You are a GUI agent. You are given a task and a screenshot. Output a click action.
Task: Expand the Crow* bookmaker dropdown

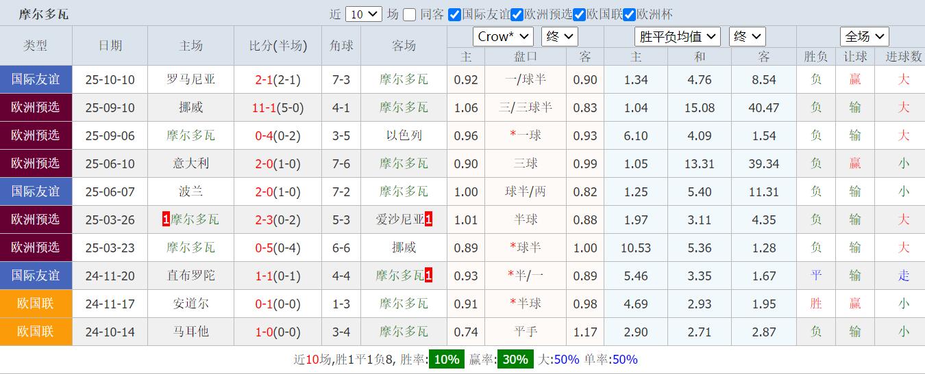click(503, 37)
